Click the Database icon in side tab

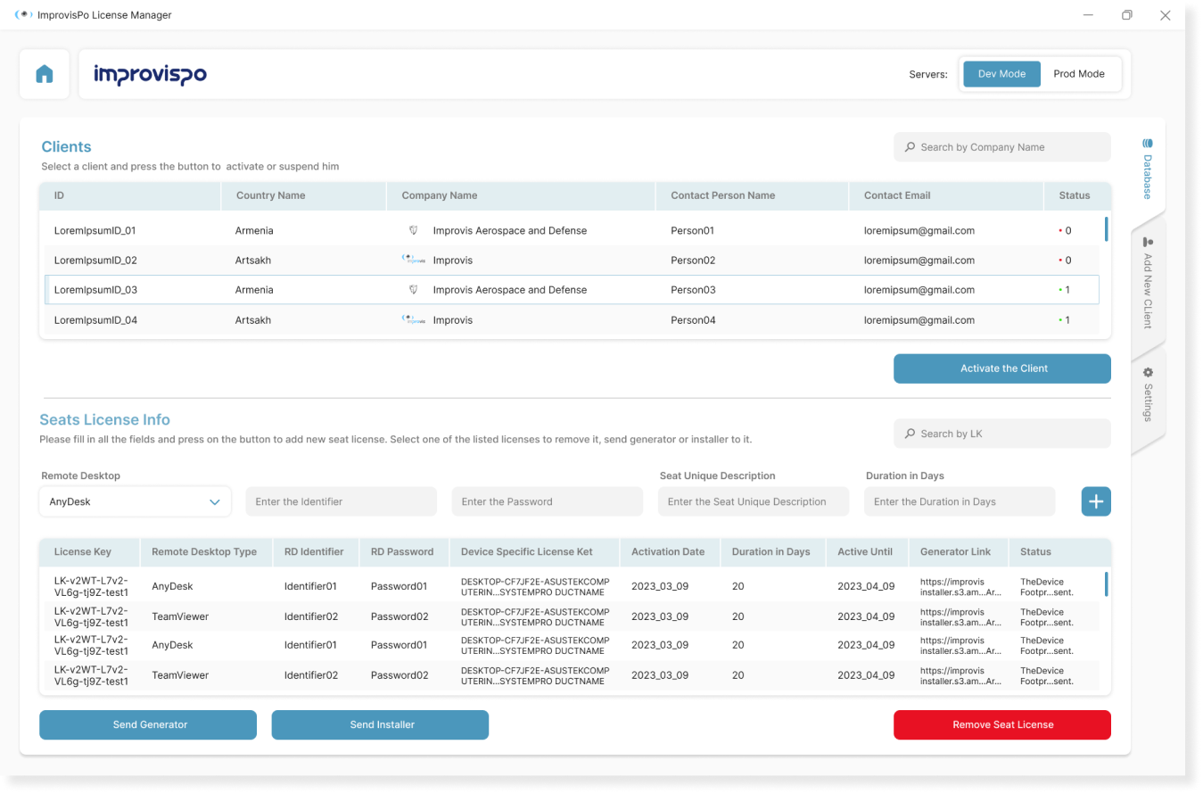tap(1148, 144)
